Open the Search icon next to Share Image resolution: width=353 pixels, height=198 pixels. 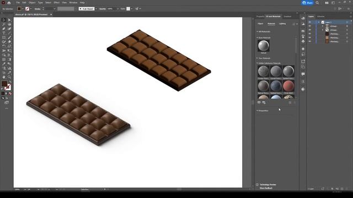pos(317,3)
